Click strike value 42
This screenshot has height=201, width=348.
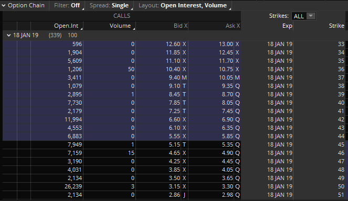pos(341,120)
